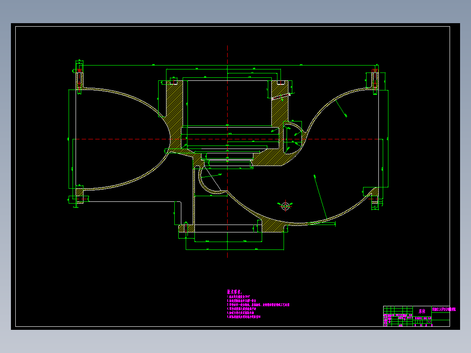
Task: Select the last technical requirements line
Action: click(244, 317)
